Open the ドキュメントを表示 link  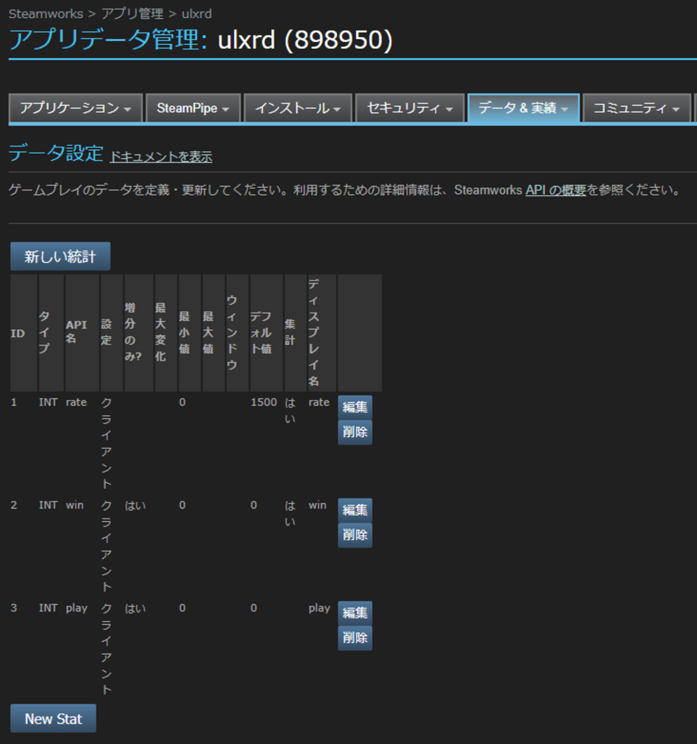coord(161,157)
